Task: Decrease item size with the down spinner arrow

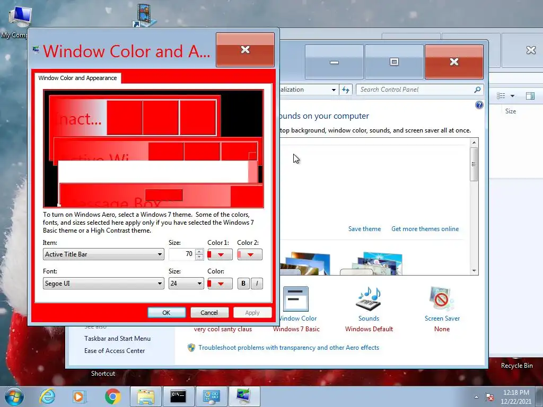Action: pos(199,257)
